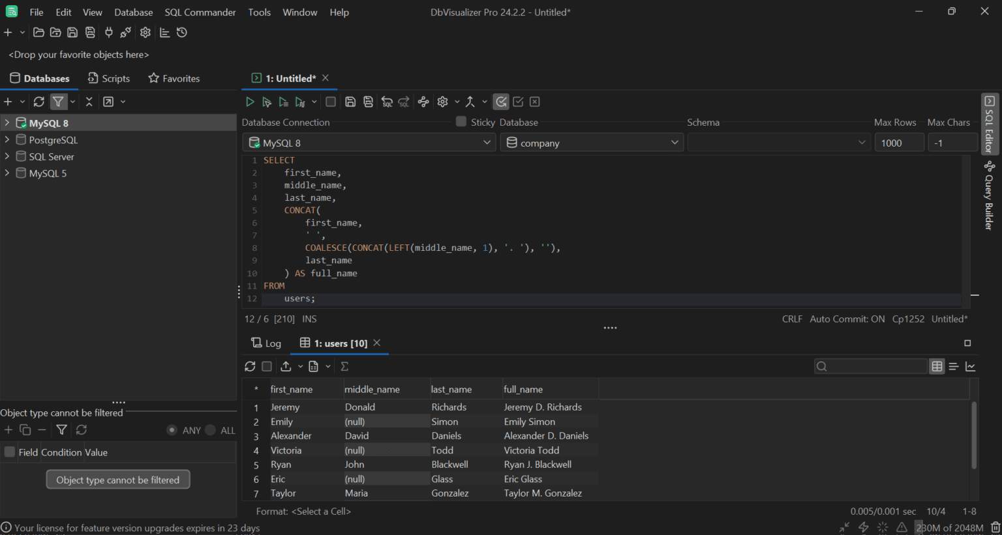1002x535 pixels.
Task: Select the ALL radio button
Action: coord(210,430)
